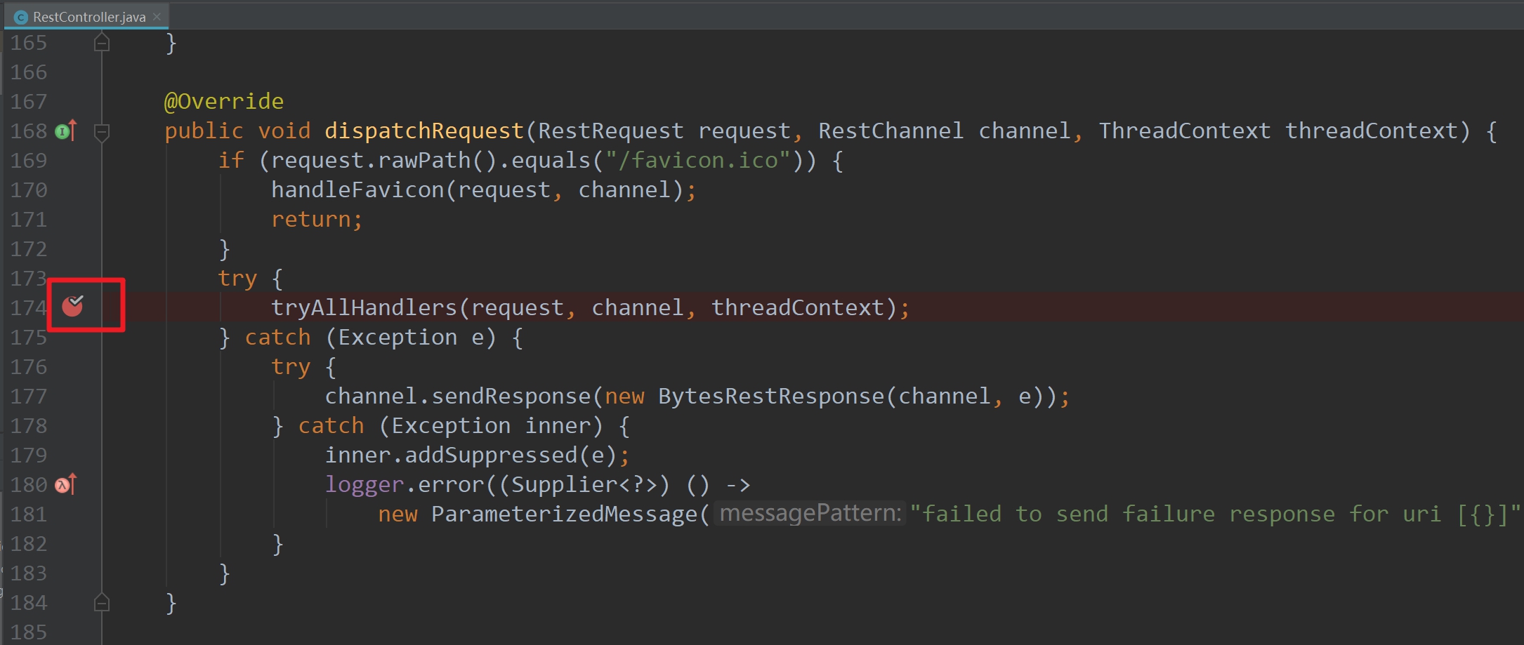The width and height of the screenshot is (1524, 645).
Task: Click BytesRestResponse on line 177
Action: click(771, 397)
